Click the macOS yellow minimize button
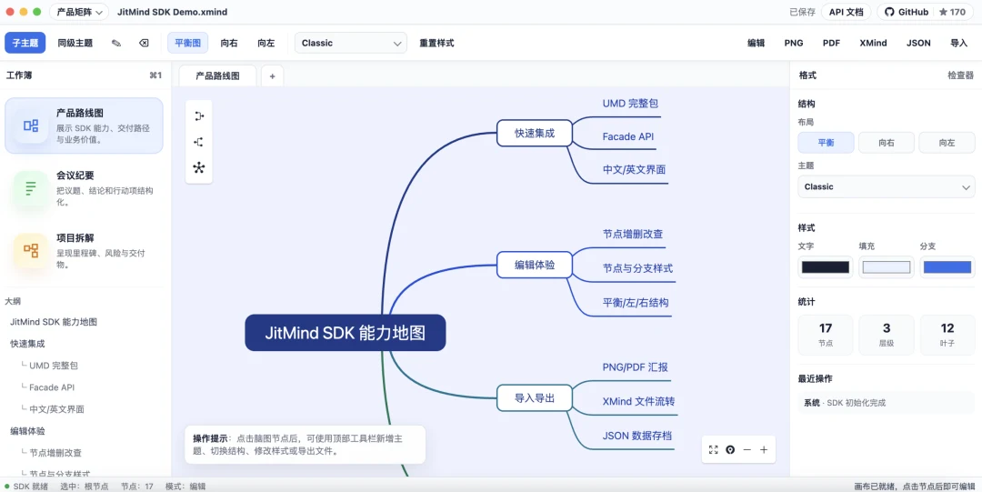Image resolution: width=982 pixels, height=492 pixels. 24,12
